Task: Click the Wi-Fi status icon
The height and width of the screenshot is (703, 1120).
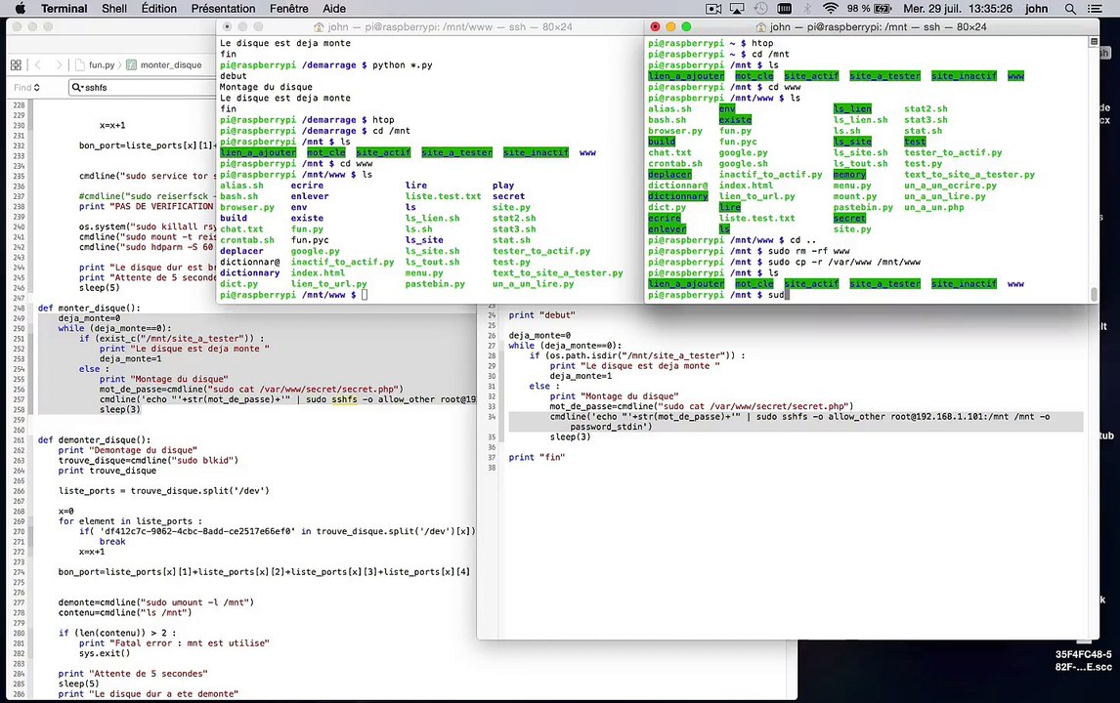Action: tap(831, 9)
